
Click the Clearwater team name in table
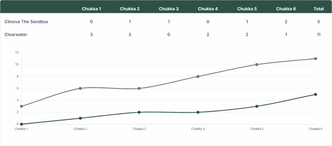(16, 35)
